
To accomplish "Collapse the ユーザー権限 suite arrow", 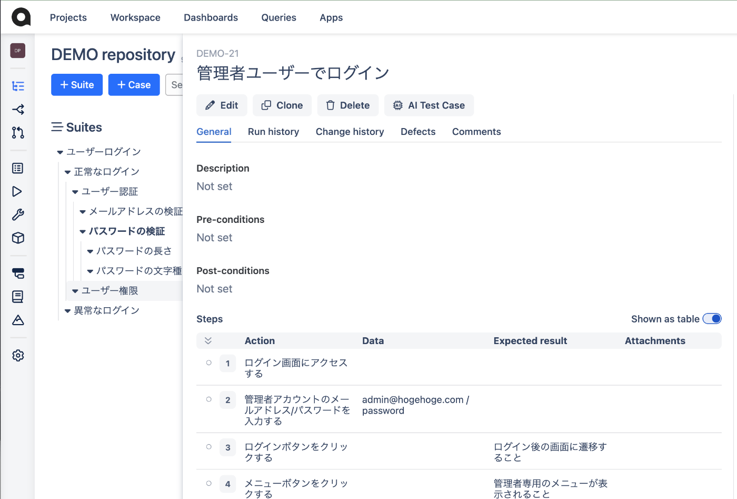I will (75, 291).
